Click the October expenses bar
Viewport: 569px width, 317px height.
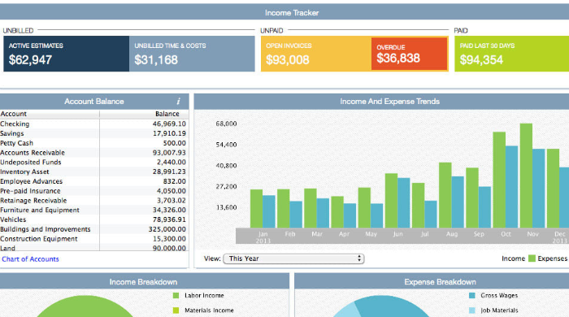click(511, 187)
